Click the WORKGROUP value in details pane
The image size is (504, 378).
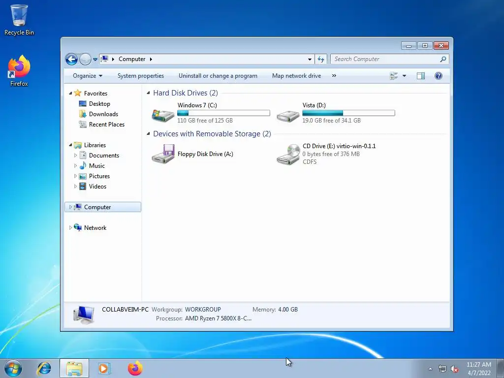point(203,310)
